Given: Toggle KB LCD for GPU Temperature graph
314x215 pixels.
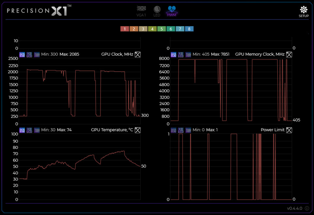Looking at the screenshot, I should (x=29, y=130).
